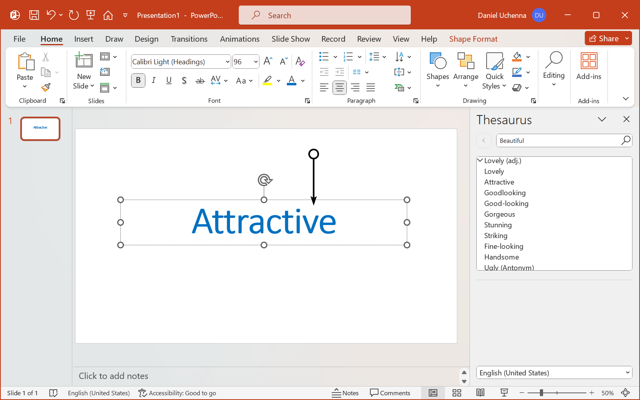Collapse the Lovely (adj.) synonym group
The height and width of the screenshot is (400, 640).
click(480, 160)
